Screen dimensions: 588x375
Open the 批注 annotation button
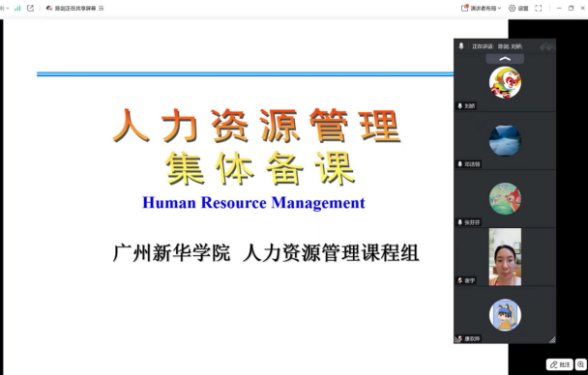pyautogui.click(x=560, y=364)
